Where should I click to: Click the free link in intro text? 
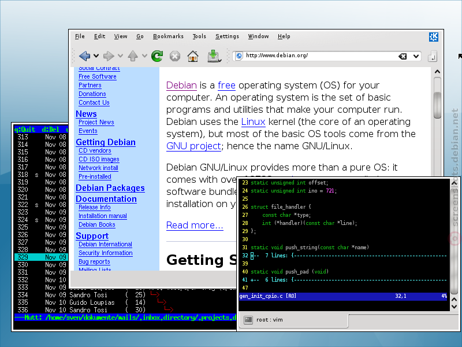pyautogui.click(x=226, y=85)
